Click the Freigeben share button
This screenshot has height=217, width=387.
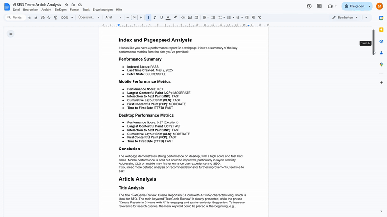click(x=355, y=6)
